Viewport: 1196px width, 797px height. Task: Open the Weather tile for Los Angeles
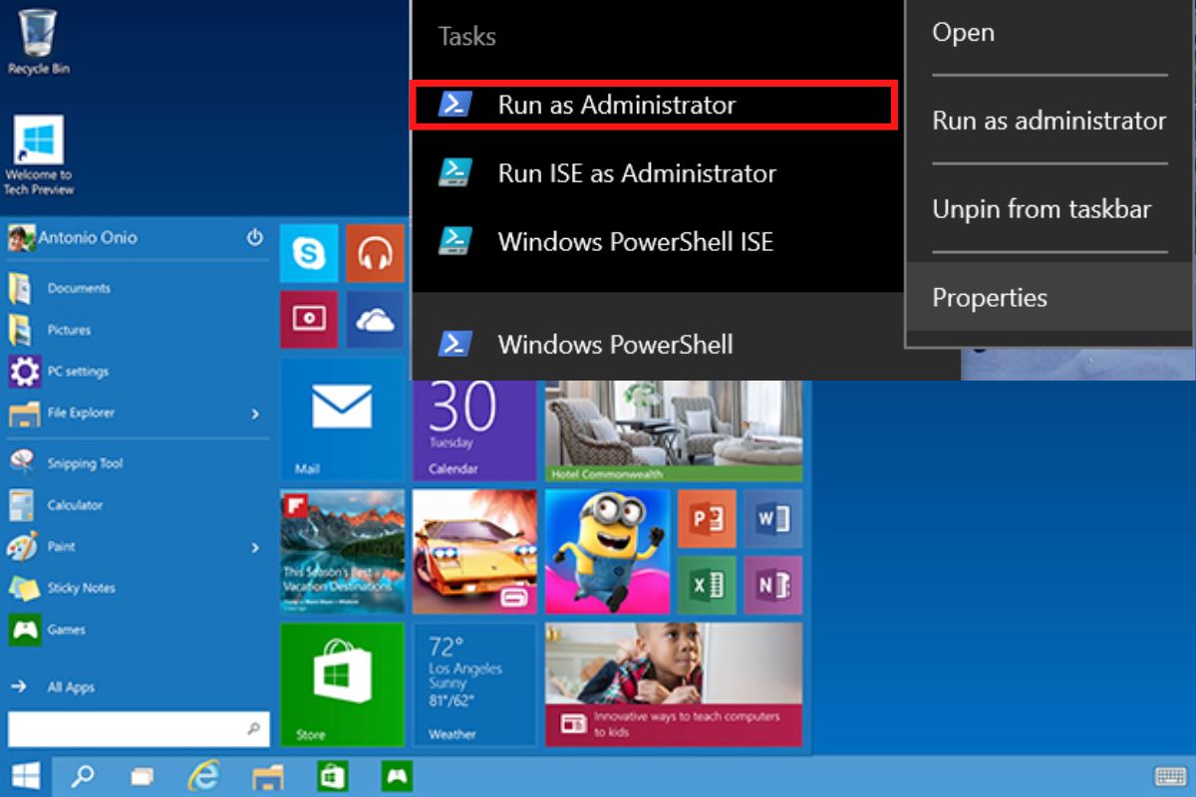pos(474,684)
